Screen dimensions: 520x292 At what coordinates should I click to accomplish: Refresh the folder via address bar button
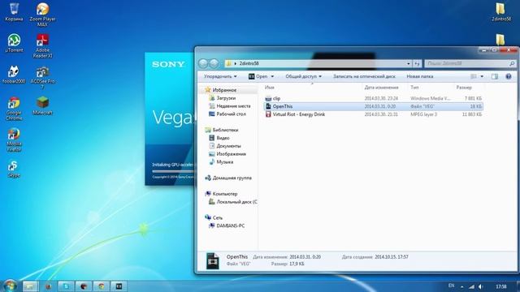(417, 63)
